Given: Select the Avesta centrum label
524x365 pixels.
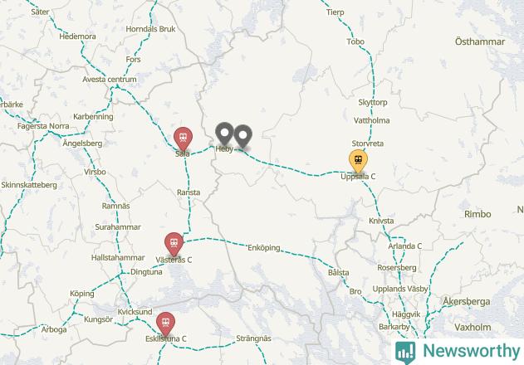Looking at the screenshot, I should click(110, 80).
